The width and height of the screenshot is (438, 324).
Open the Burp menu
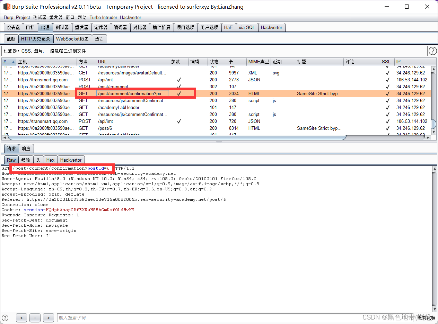(x=8, y=17)
